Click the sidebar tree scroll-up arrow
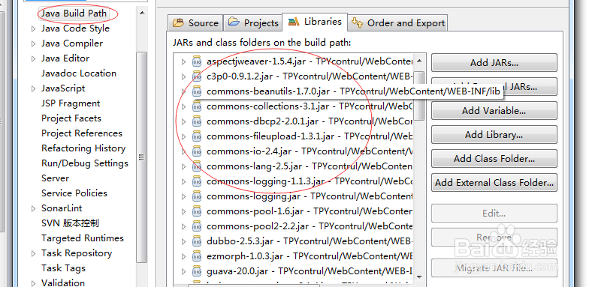 tap(142, 13)
